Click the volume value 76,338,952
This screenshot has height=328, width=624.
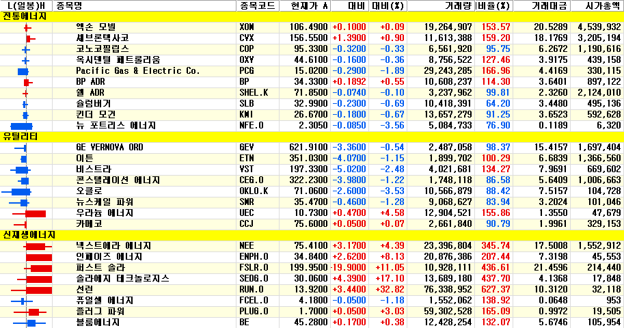[x=448, y=289]
